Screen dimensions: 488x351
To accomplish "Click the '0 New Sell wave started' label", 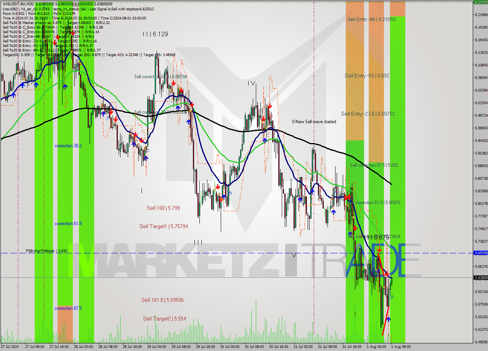I will (314, 122).
